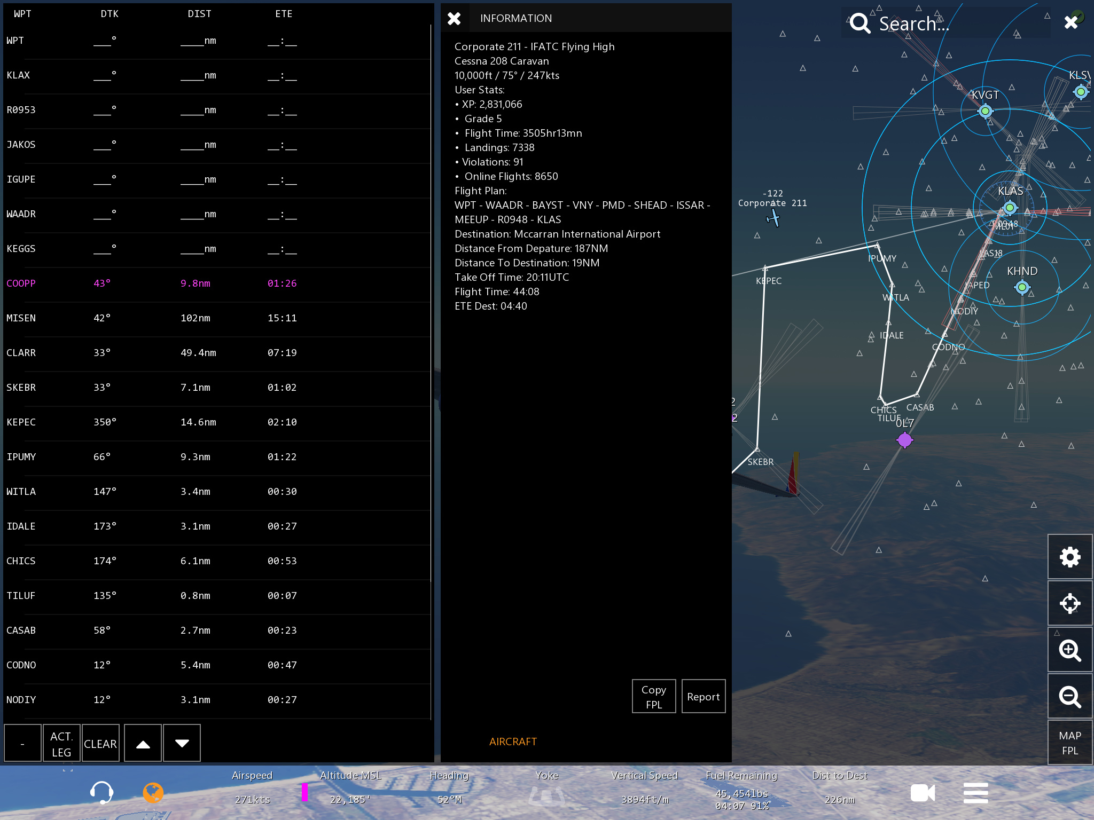Click the magenta airspeed indicator bar

click(x=304, y=792)
